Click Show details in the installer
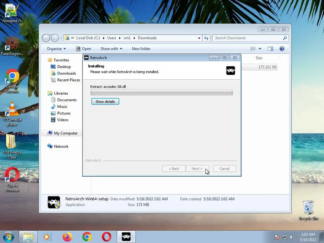The height and width of the screenshot is (243, 324). pos(105,102)
